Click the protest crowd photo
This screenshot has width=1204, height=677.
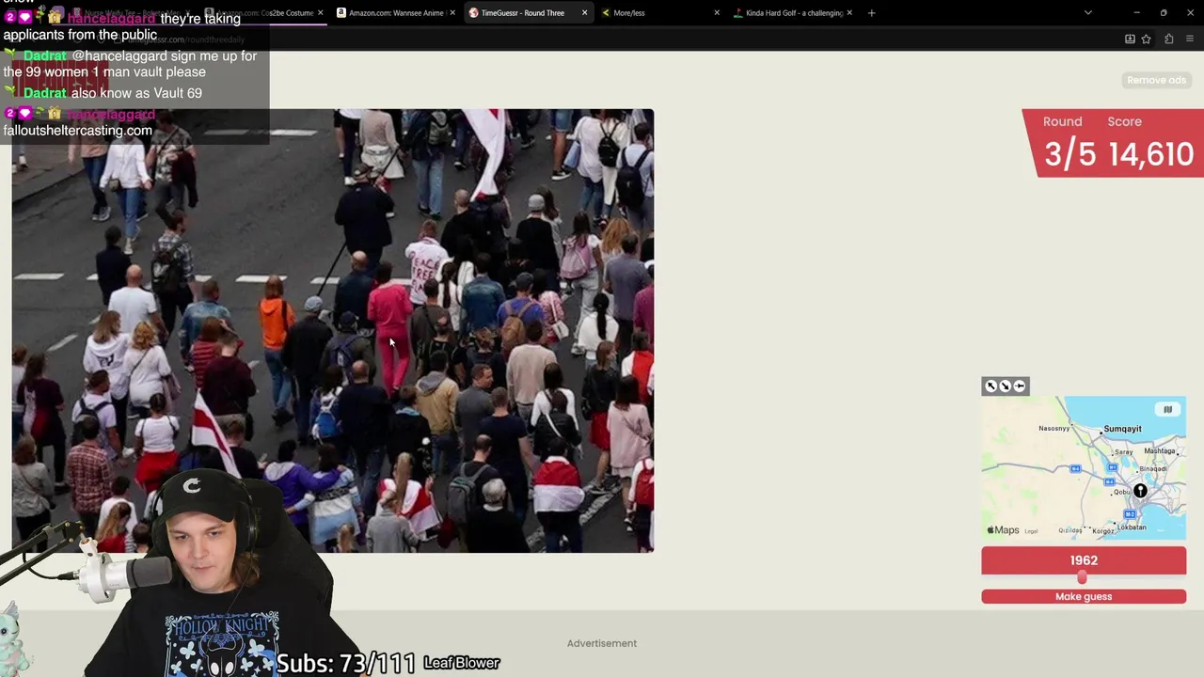pos(333,330)
